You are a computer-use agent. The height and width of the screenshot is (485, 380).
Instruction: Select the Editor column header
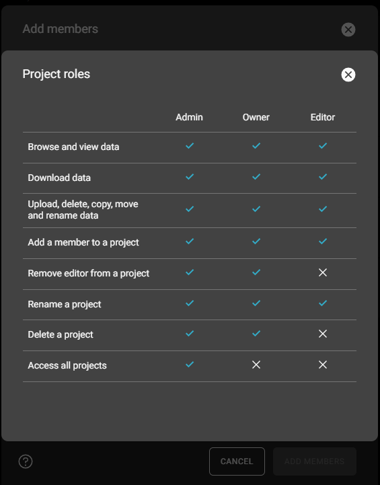click(x=323, y=117)
